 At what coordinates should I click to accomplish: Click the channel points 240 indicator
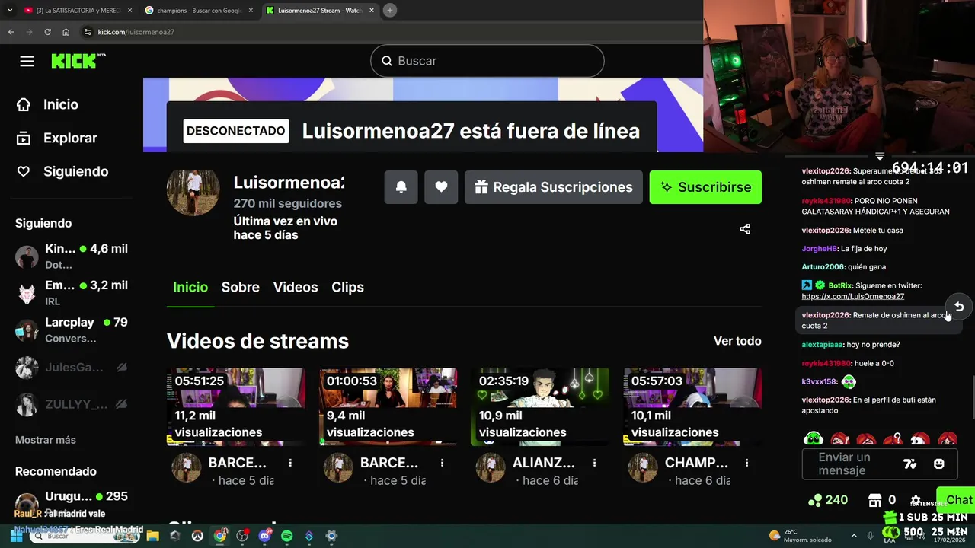coord(828,500)
